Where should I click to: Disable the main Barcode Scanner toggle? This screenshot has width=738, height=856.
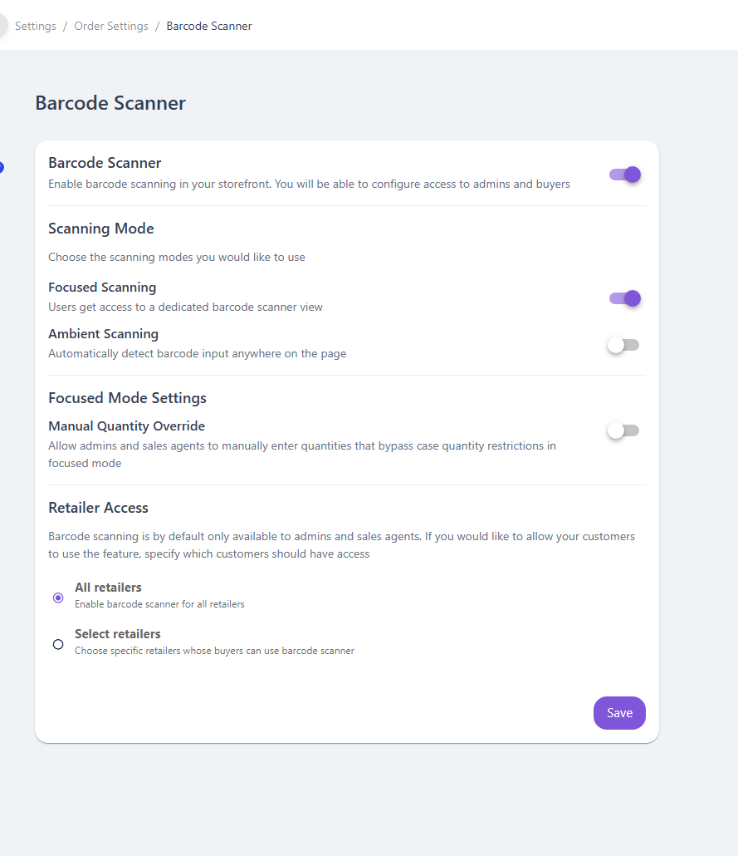click(624, 175)
